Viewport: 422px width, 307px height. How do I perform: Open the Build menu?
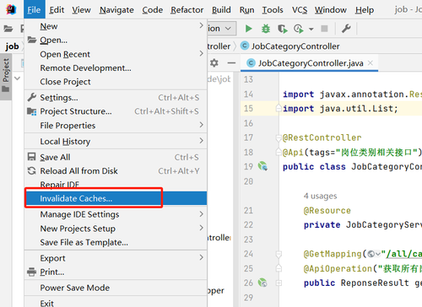(x=221, y=10)
